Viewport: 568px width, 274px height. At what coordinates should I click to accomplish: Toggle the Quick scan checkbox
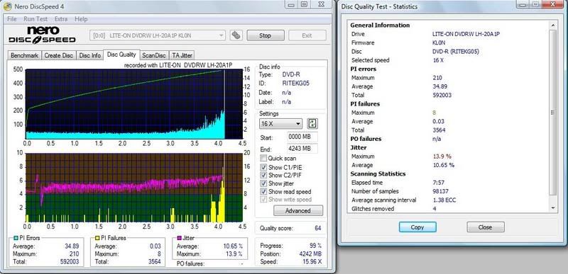point(263,158)
